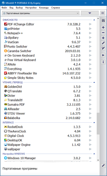Open the Файл menu
Image resolution: width=107 pixels, height=176 pixels.
pyautogui.click(x=4, y=8)
